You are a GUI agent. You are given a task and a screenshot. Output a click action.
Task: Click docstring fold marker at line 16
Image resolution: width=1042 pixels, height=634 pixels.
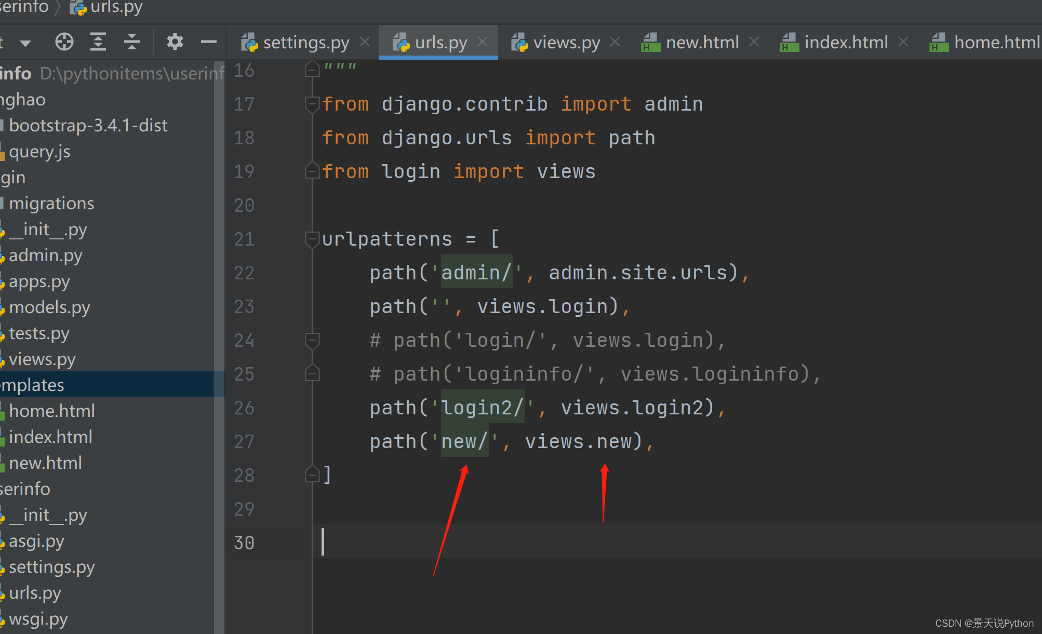(x=312, y=69)
